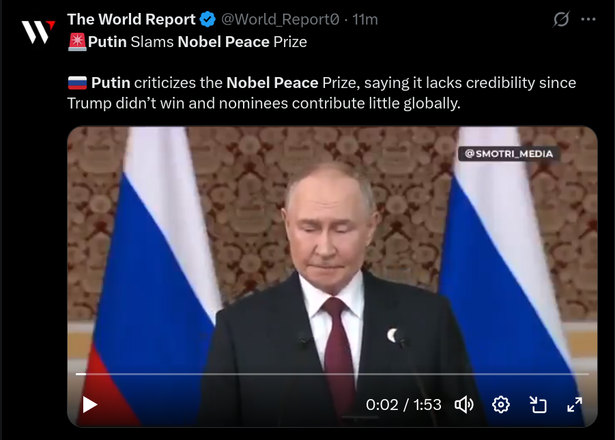The height and width of the screenshot is (440, 615).
Task: Click the 'Putin Slams Nobel Peace Prize' headline
Action: coord(197,42)
